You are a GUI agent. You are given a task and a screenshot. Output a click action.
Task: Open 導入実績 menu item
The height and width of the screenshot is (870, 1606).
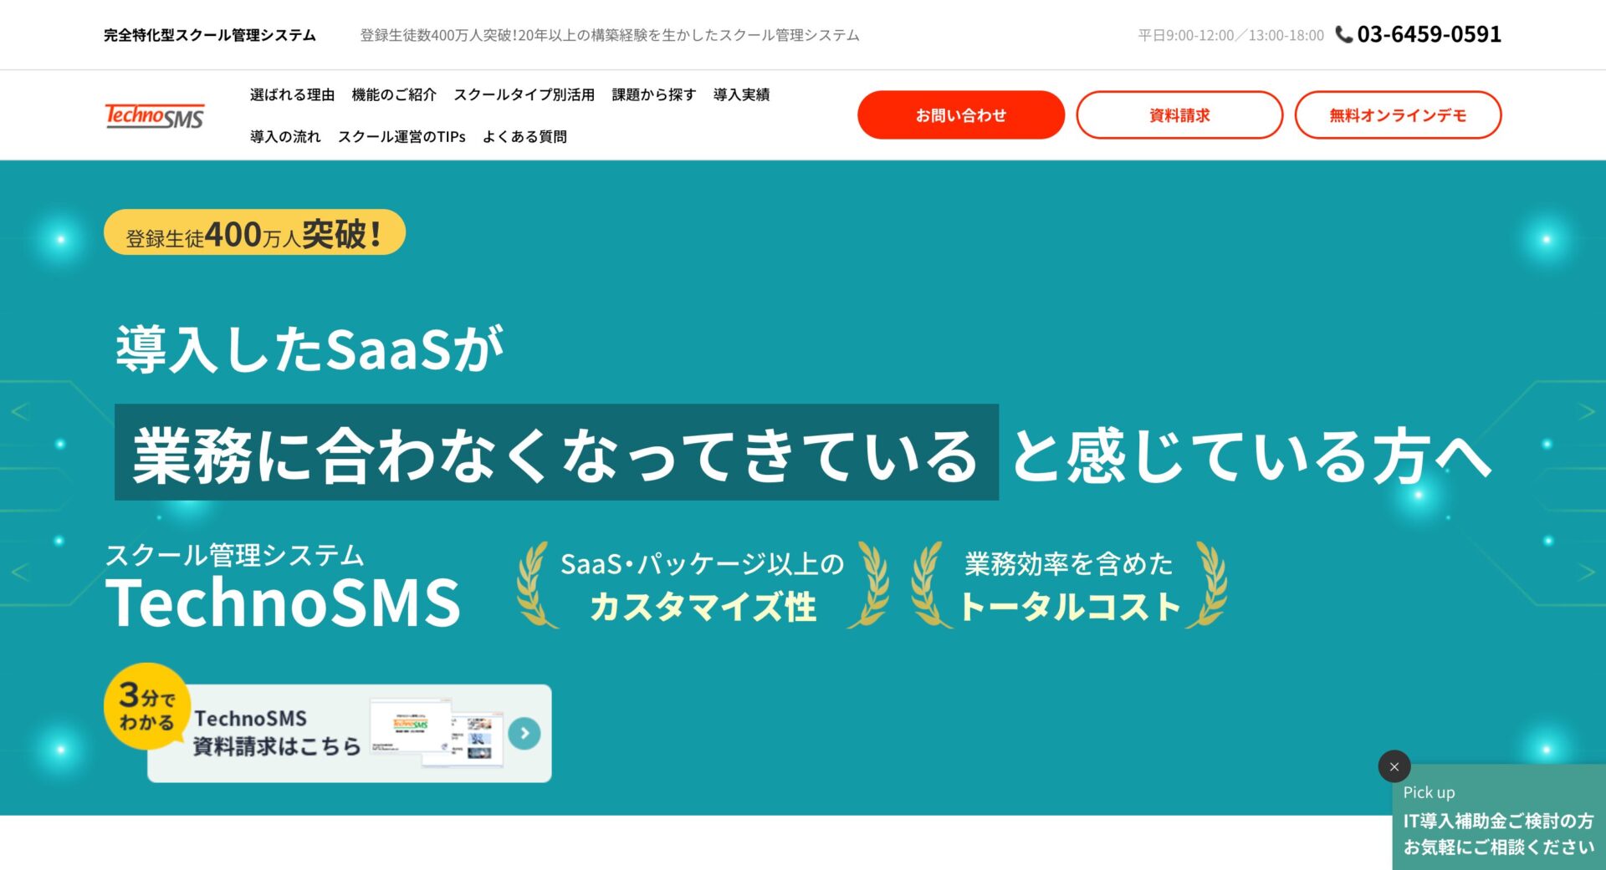tap(741, 94)
